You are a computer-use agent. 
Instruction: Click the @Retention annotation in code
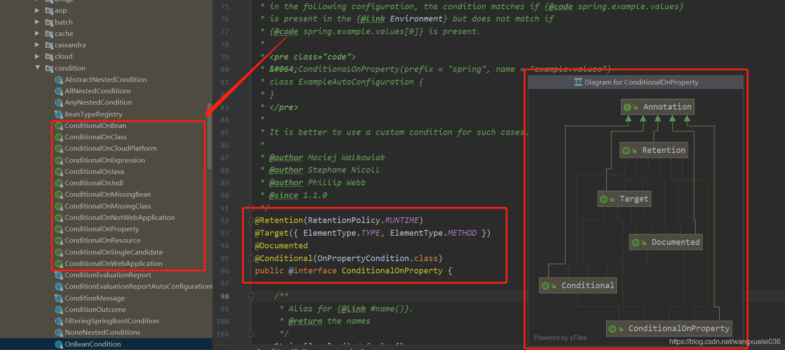click(279, 220)
